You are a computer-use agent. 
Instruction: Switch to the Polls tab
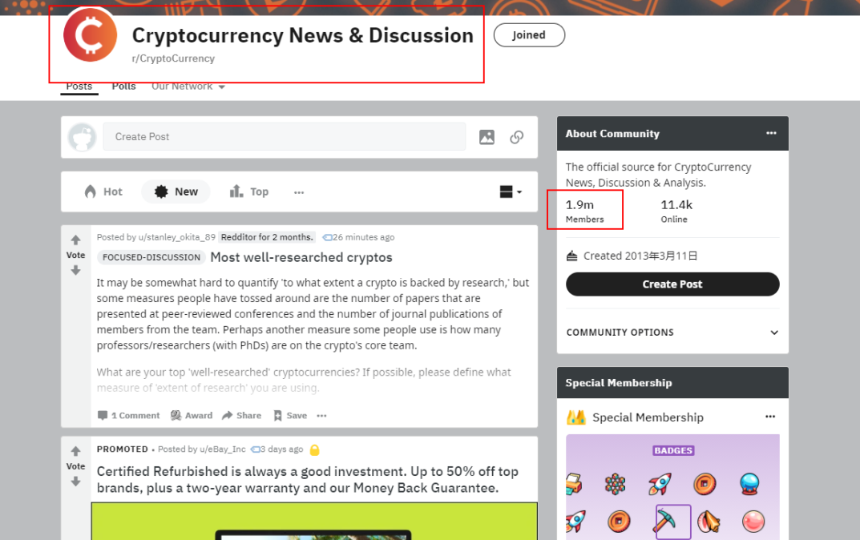click(124, 86)
